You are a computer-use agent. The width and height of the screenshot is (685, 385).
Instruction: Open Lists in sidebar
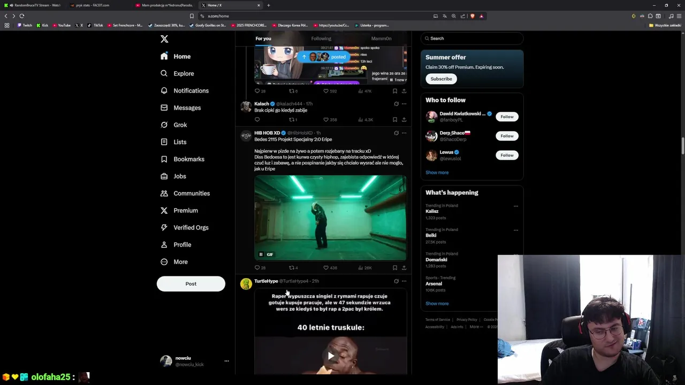pos(173,142)
